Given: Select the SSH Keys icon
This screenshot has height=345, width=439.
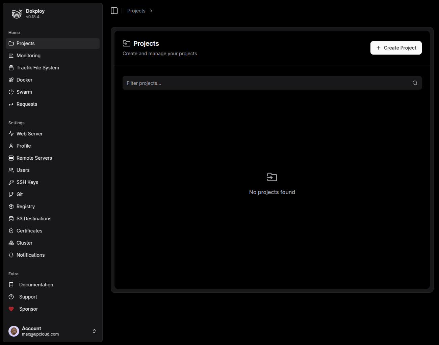Looking at the screenshot, I should [x=11, y=182].
